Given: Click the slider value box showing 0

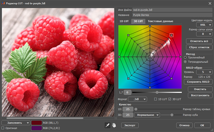Looking at the screenshot, I should (x=127, y=92).
